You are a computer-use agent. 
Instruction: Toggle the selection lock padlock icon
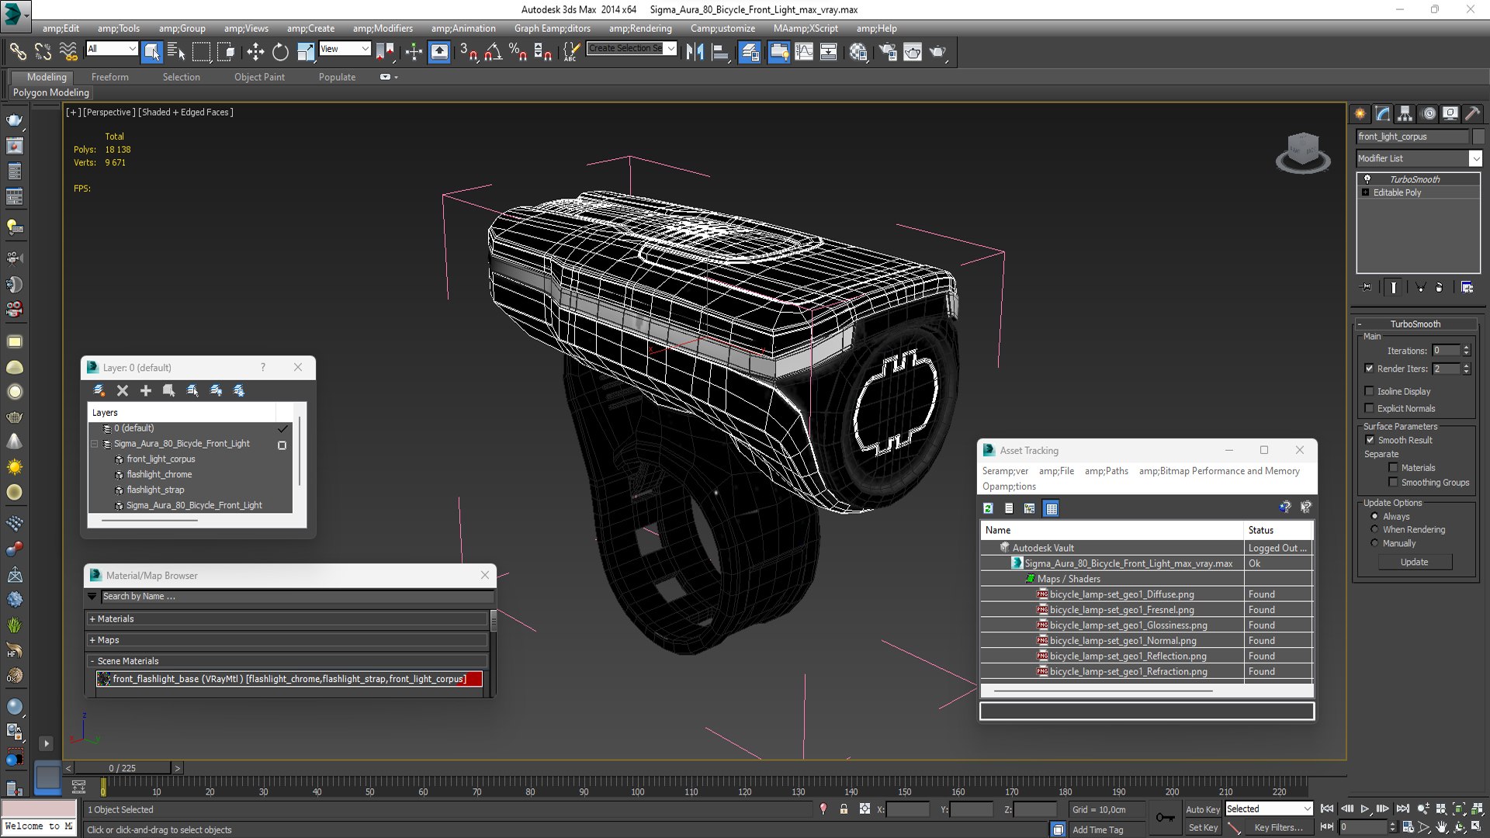pos(844,809)
